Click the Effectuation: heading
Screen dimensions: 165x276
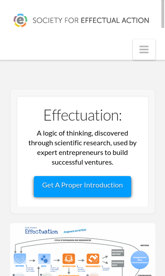pos(83,115)
